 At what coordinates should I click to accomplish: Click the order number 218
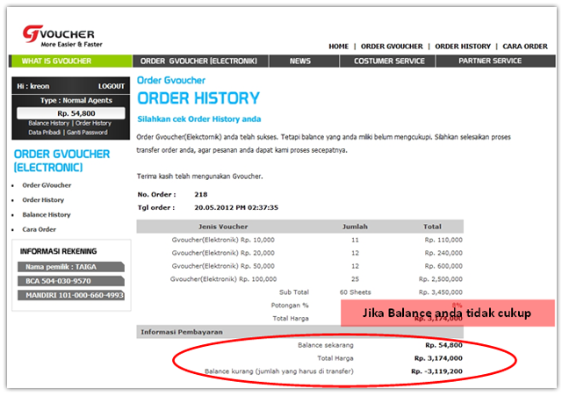tap(201, 195)
